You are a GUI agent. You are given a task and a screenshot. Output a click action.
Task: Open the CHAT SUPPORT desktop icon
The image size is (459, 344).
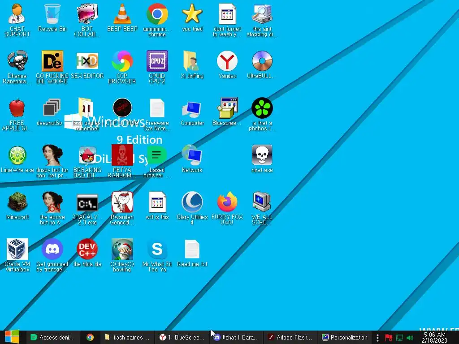pyautogui.click(x=17, y=20)
